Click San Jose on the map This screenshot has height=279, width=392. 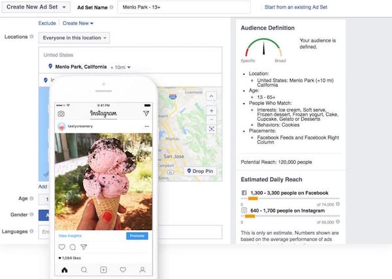pyautogui.click(x=174, y=156)
